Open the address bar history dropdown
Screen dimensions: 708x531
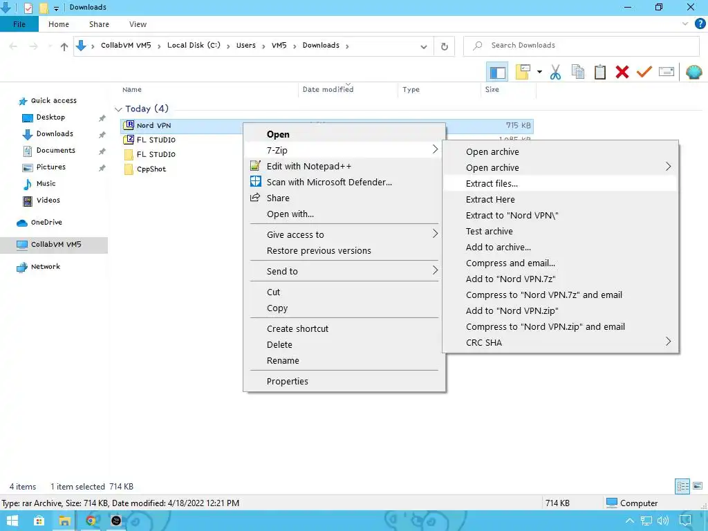pyautogui.click(x=424, y=46)
